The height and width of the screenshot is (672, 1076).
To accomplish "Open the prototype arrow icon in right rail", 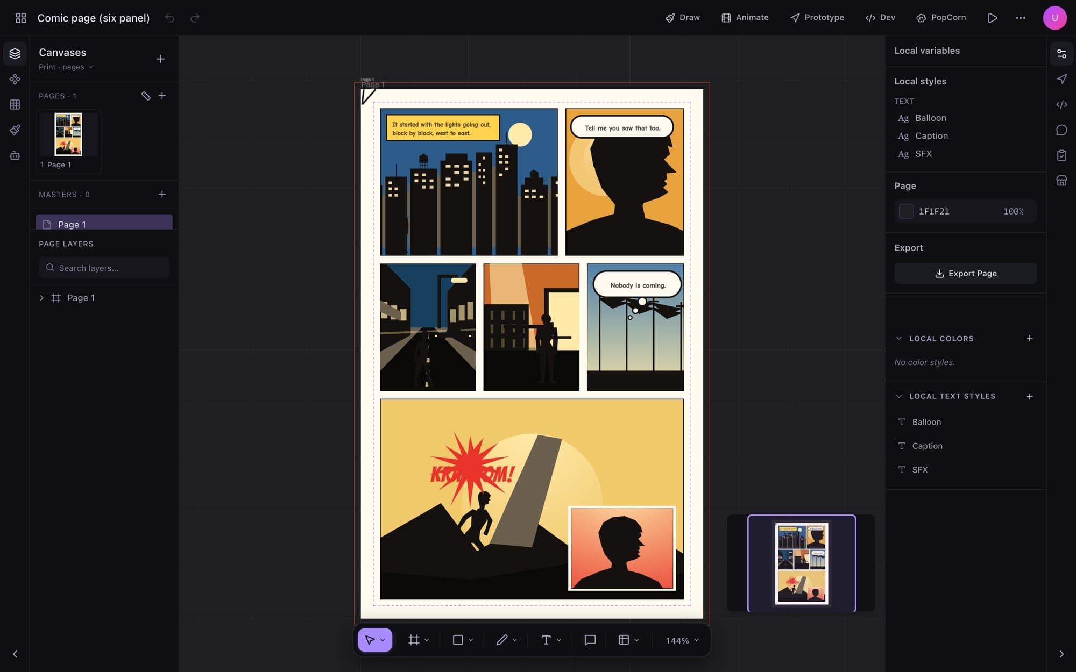I will click(x=1061, y=79).
